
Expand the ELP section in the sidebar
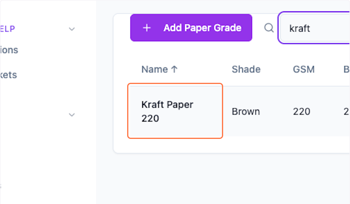click(71, 29)
